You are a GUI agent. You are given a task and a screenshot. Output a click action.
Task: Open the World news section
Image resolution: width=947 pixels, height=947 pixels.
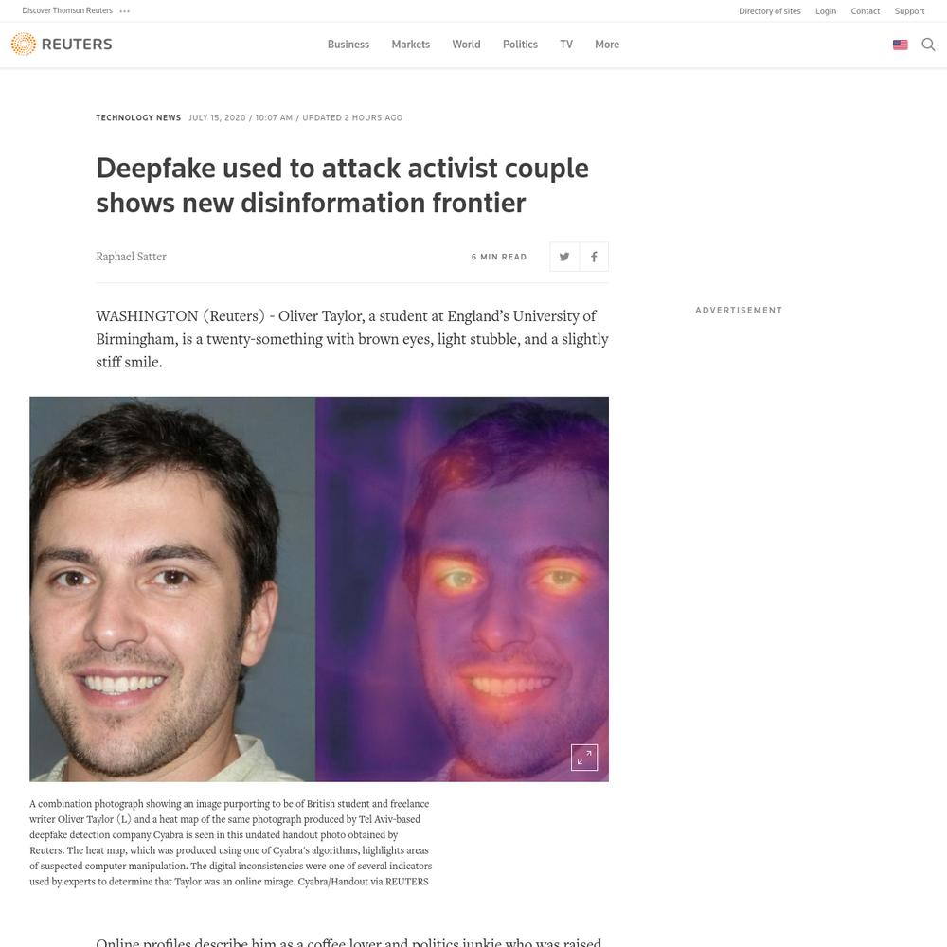(x=466, y=45)
